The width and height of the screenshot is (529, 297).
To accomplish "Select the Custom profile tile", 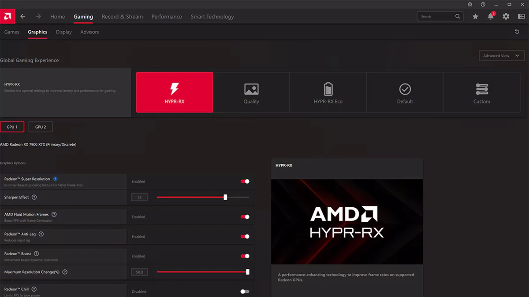I will tap(481, 92).
